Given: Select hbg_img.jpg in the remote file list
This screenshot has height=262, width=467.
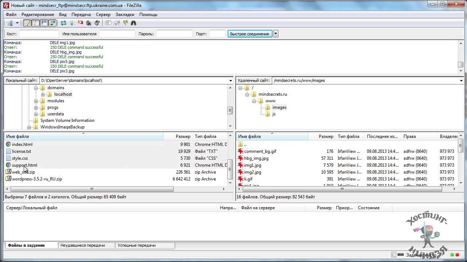Looking at the screenshot, I should [256, 158].
